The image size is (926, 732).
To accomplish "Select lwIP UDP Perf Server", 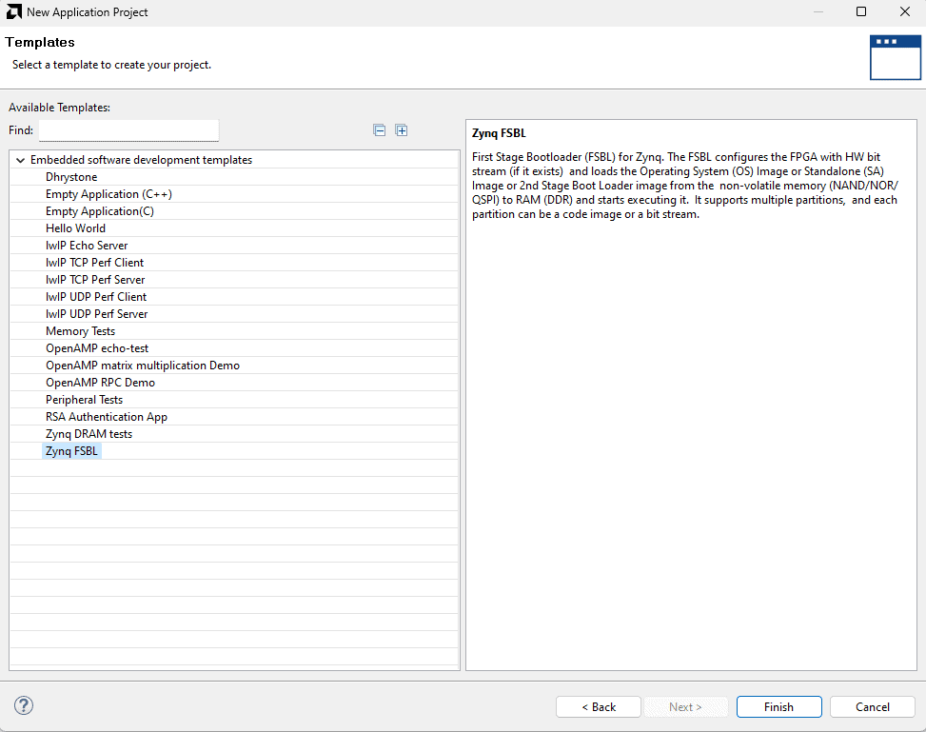I will point(96,314).
